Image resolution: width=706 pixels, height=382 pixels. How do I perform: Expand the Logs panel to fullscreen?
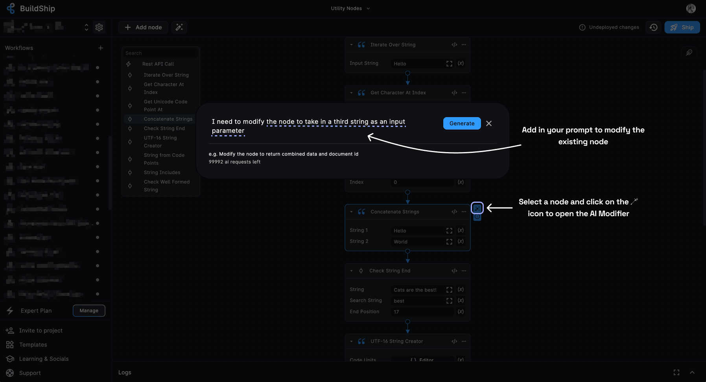coord(676,372)
